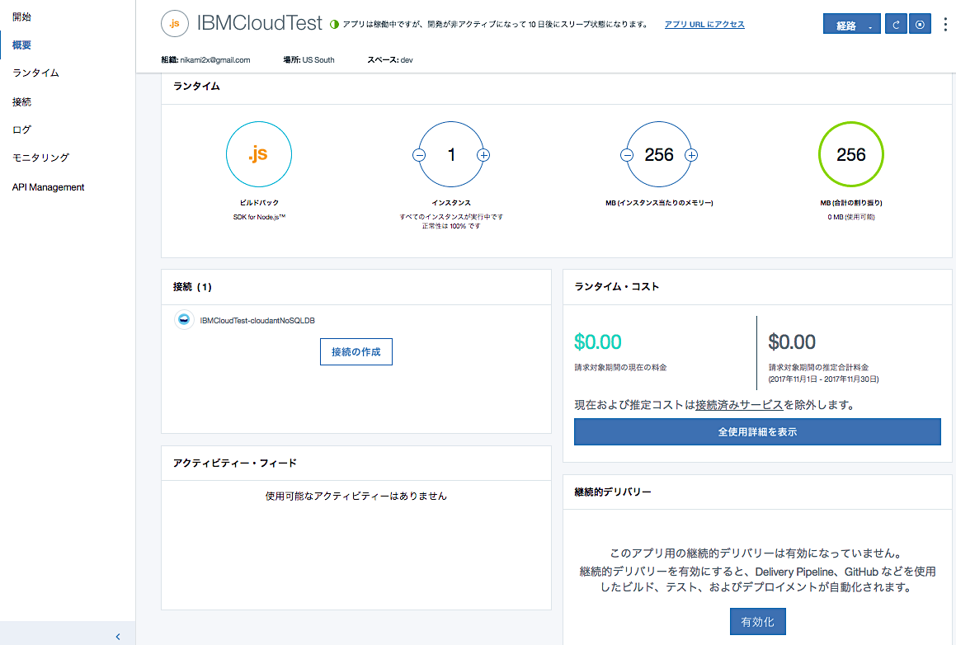This screenshot has width=956, height=645.
Task: Open the three-dot more options menu
Action: (x=945, y=25)
